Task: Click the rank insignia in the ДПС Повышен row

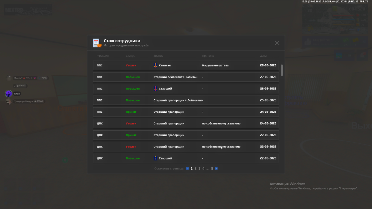Action: pos(155,158)
